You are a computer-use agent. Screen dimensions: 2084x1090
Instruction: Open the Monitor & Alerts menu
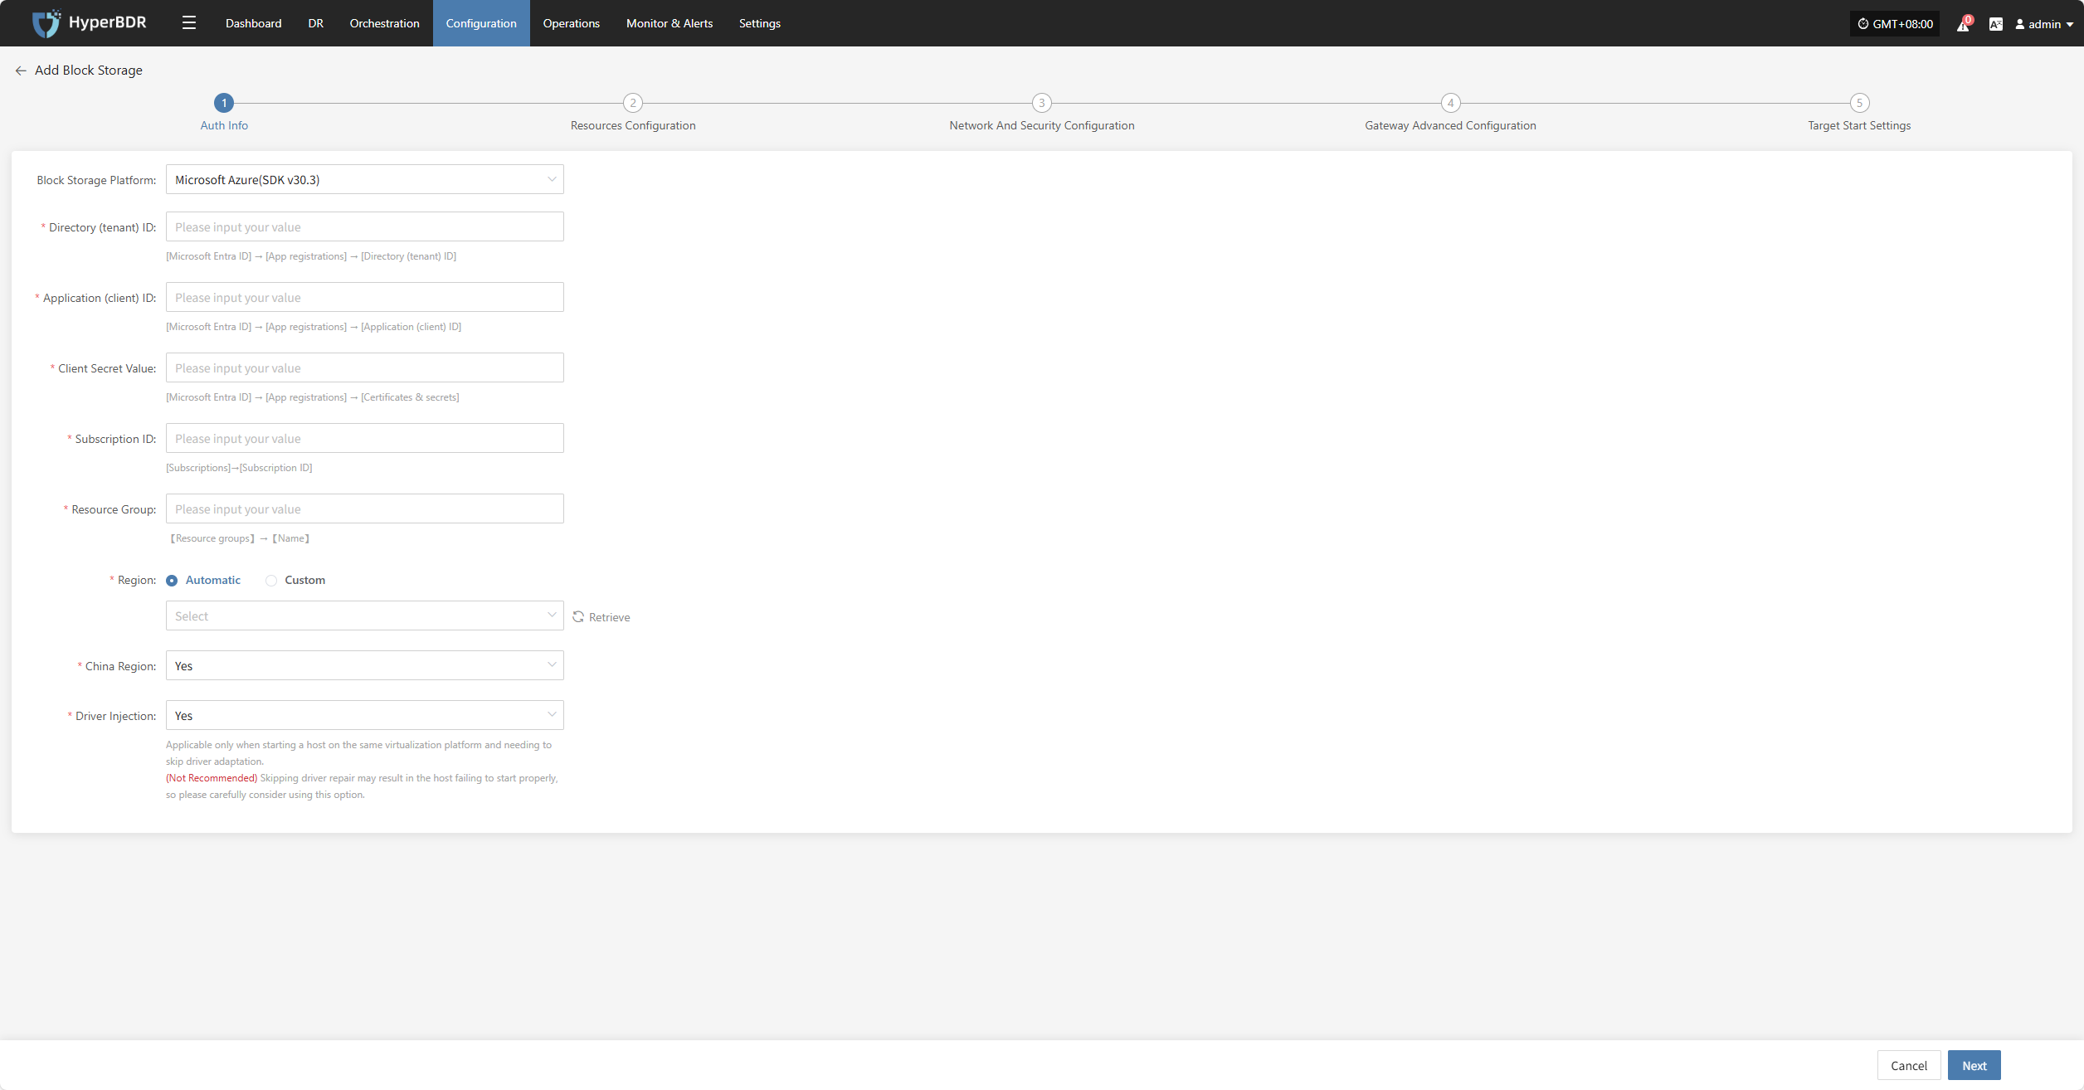coord(670,23)
